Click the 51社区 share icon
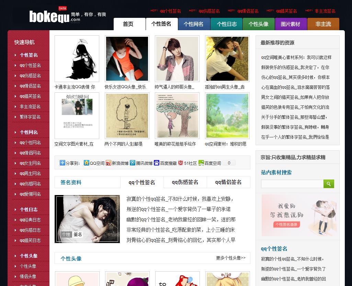The width and height of the screenshot is (352, 286). 181,163
